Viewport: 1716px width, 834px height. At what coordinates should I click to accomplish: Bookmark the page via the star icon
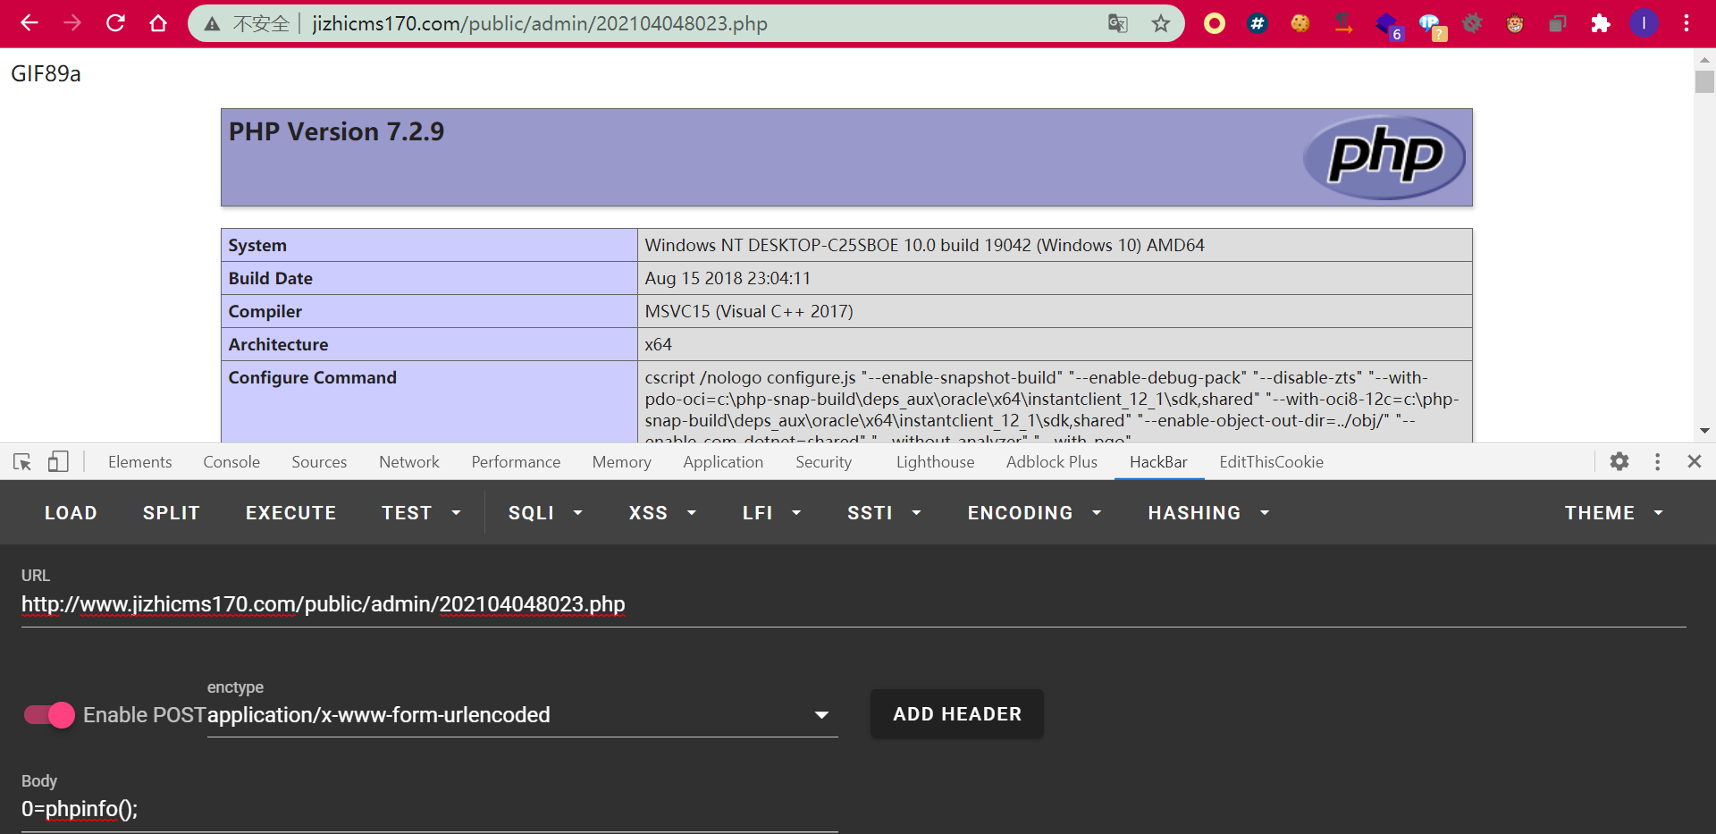(1161, 24)
